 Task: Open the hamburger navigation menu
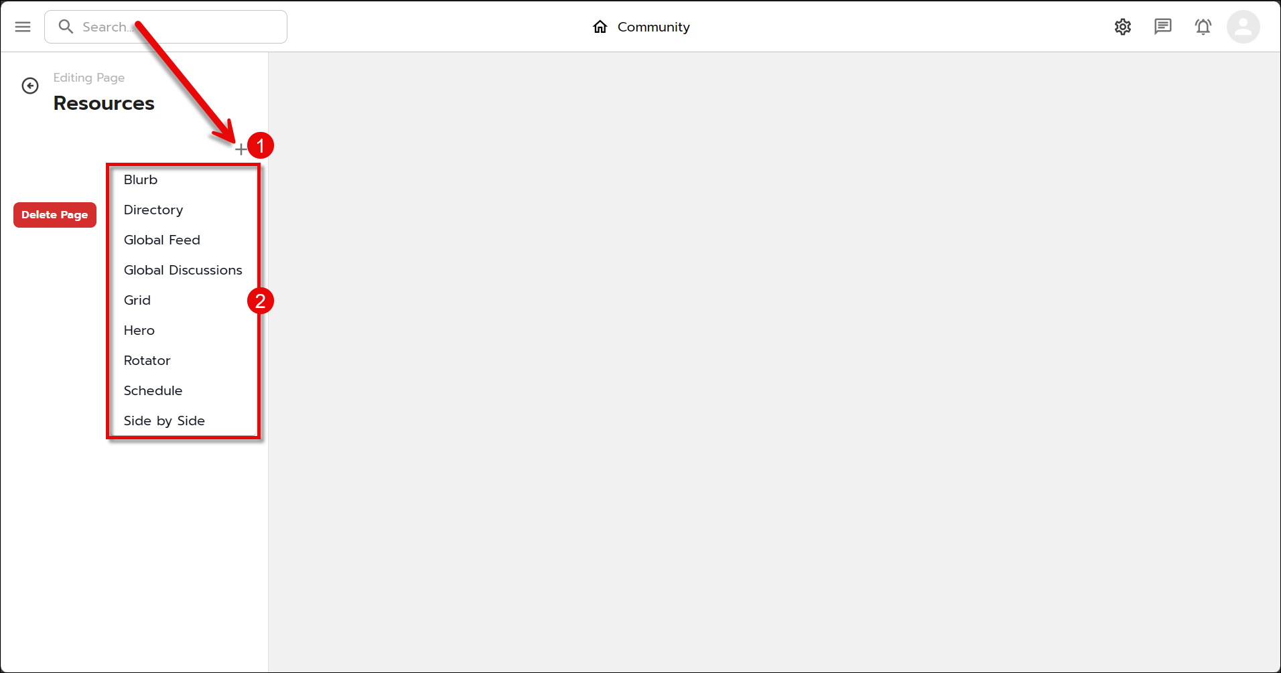pos(22,27)
